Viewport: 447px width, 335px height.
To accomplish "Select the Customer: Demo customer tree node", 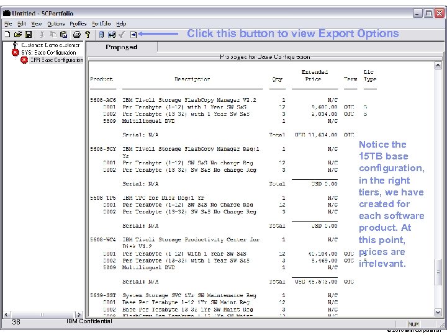I will 50,45.
